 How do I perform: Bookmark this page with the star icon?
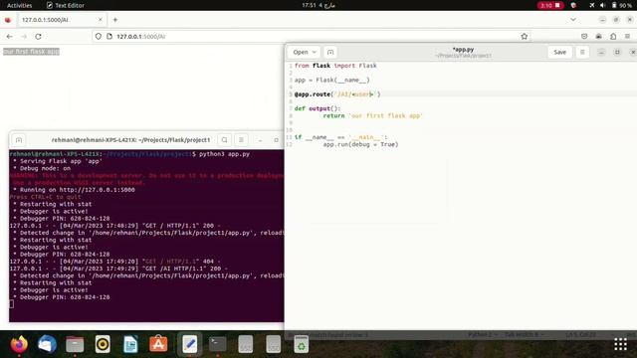point(525,37)
